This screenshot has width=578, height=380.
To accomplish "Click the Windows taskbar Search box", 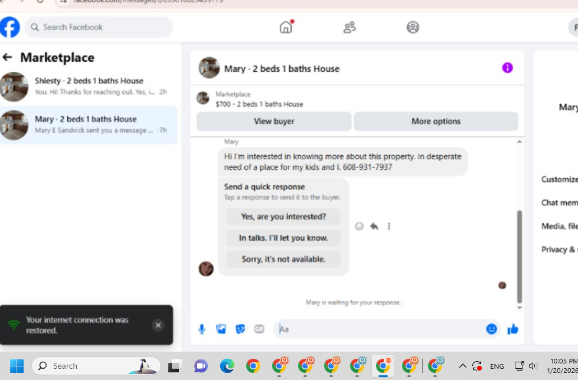I will click(96, 366).
